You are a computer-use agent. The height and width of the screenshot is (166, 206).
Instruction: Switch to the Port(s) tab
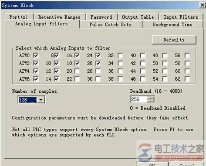pos(19,17)
